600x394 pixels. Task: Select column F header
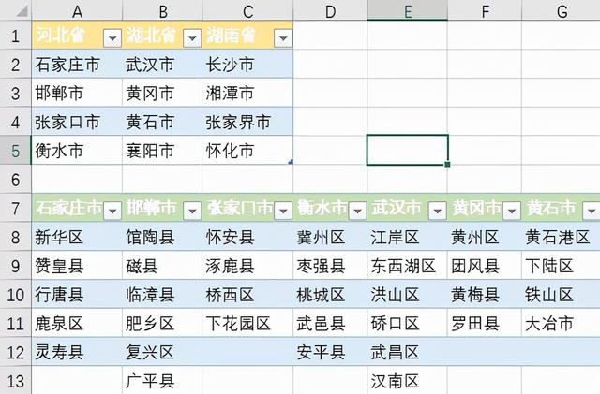click(x=485, y=11)
